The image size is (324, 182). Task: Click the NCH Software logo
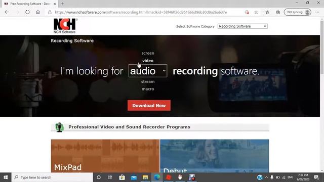click(x=65, y=26)
